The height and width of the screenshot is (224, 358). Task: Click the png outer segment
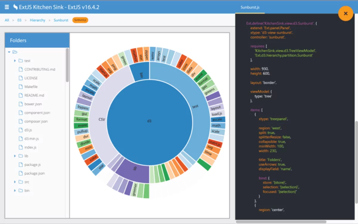[x=114, y=67]
